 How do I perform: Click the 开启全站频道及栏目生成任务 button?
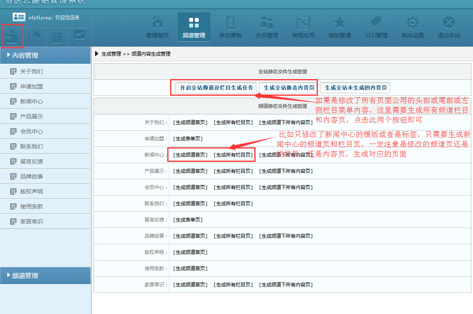click(217, 88)
